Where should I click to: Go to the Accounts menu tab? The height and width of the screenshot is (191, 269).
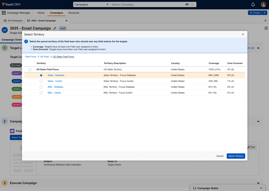(x=74, y=13)
